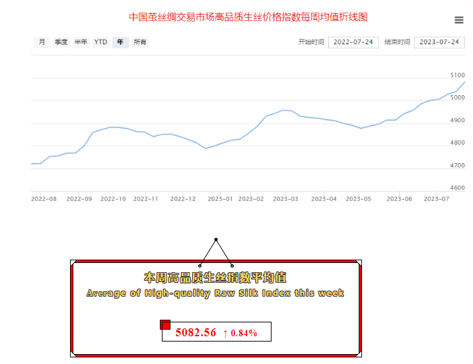The height and width of the screenshot is (364, 473).
Task: Select the YTD range button
Action: (100, 42)
